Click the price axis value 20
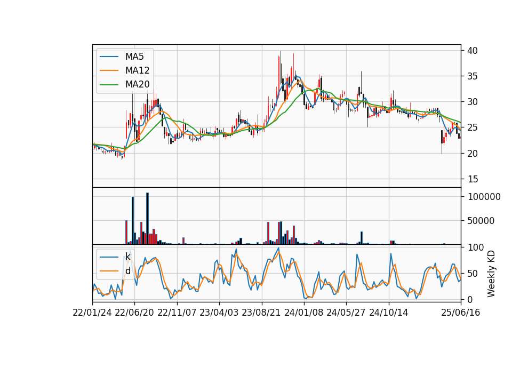Image resolution: width=512 pixels, height=368 pixels. [473, 154]
